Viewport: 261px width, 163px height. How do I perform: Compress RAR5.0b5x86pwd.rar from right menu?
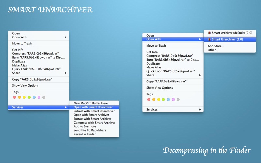pyautogui.click(x=173, y=56)
